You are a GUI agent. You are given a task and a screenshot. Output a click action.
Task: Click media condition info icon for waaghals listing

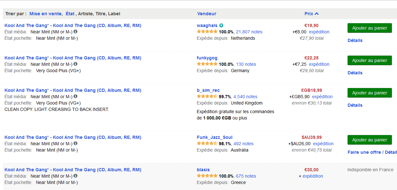click(x=76, y=32)
